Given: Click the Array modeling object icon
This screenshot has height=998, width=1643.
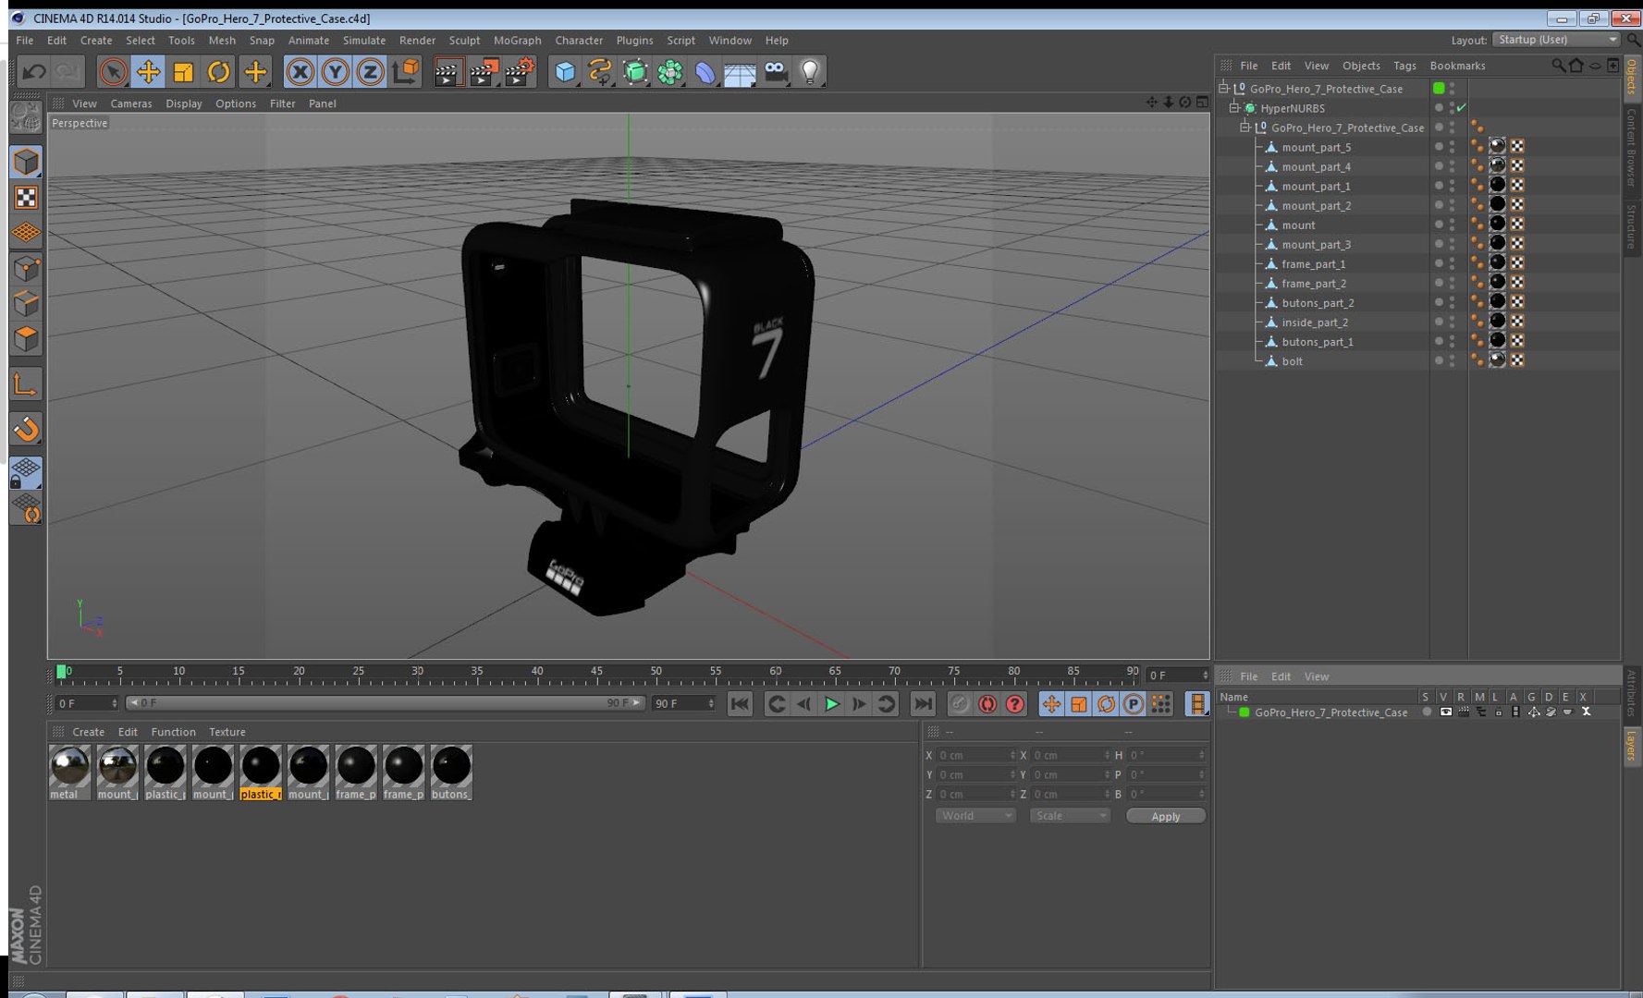Looking at the screenshot, I should 670,71.
